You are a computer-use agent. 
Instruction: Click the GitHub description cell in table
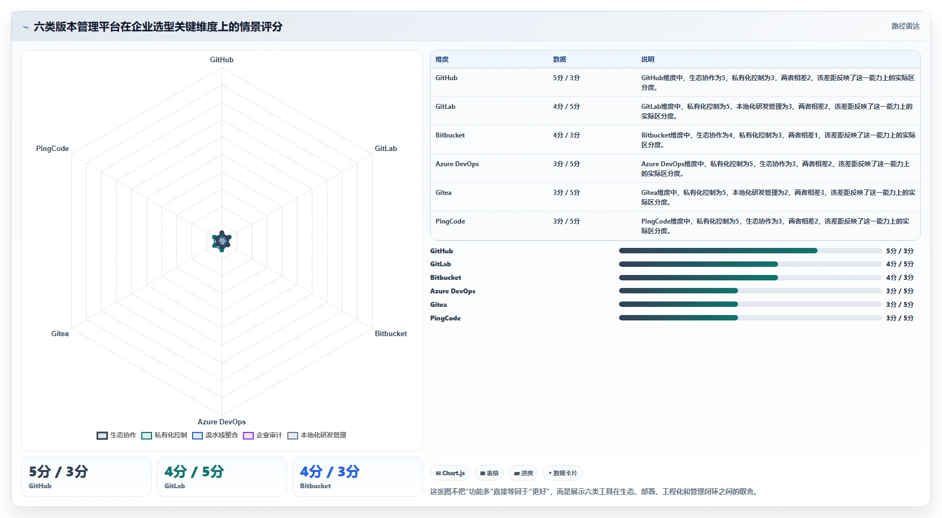[x=778, y=83]
